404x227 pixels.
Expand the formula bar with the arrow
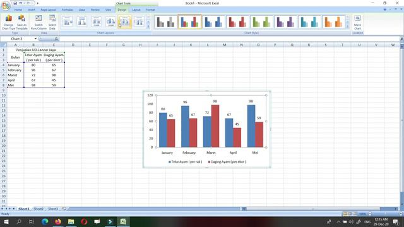pyautogui.click(x=401, y=39)
